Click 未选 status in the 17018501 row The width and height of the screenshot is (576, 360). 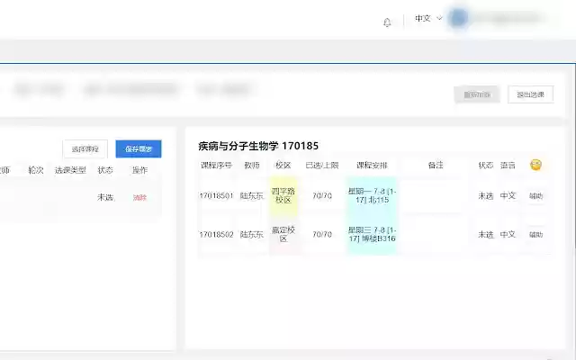(486, 196)
